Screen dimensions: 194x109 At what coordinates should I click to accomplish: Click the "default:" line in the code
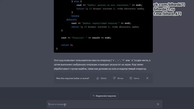[72, 20]
